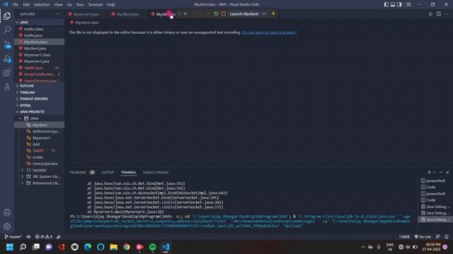Expand the OUTLINE section
This screenshot has width=453, height=254.
(40, 86)
